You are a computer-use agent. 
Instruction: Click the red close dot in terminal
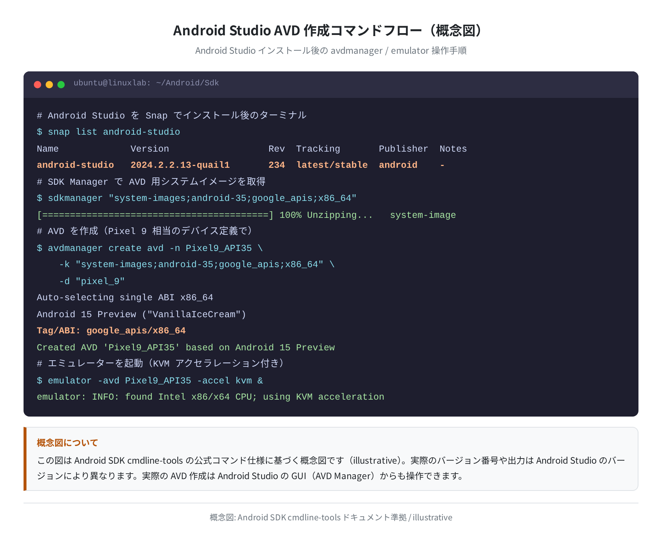coord(38,85)
